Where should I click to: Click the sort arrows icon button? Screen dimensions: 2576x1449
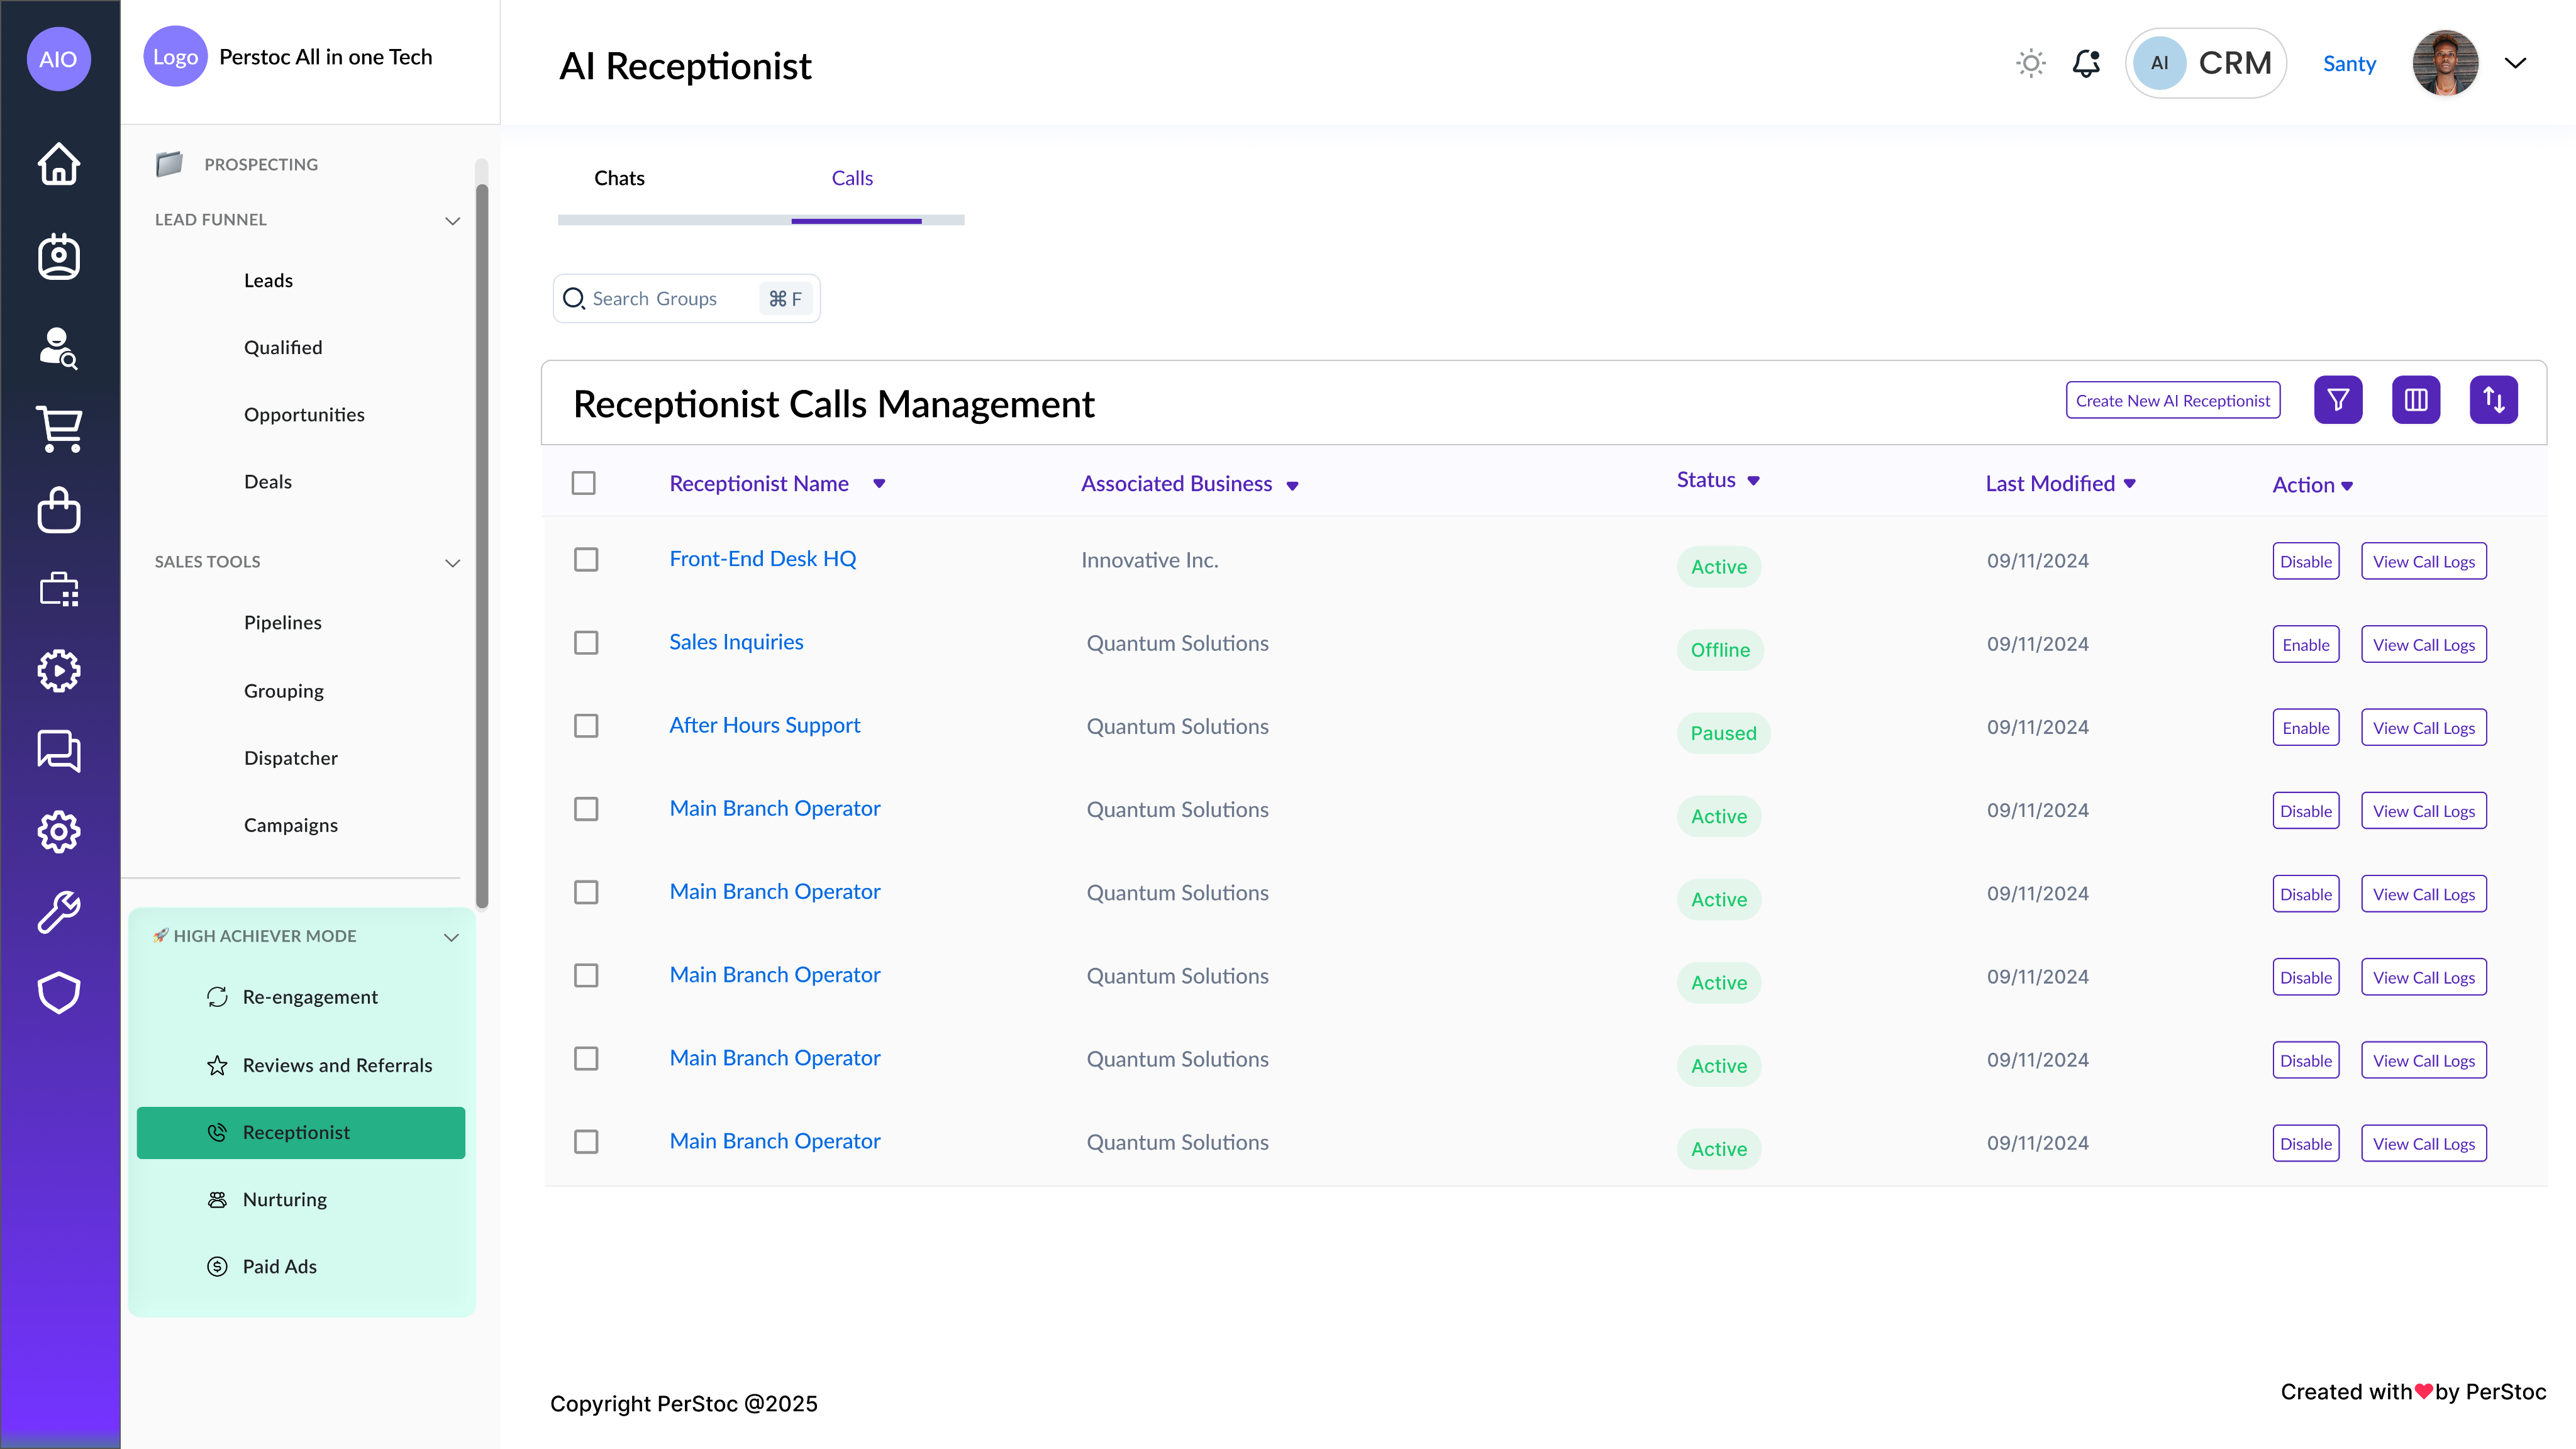2493,400
